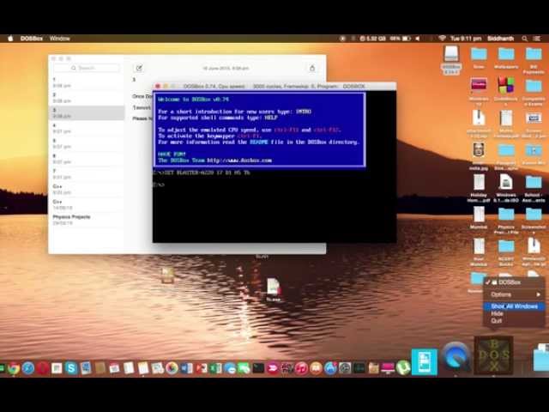Open the red Opera icon in dock
Image resolution: width=549 pixels, height=412 pixels.
[43, 368]
